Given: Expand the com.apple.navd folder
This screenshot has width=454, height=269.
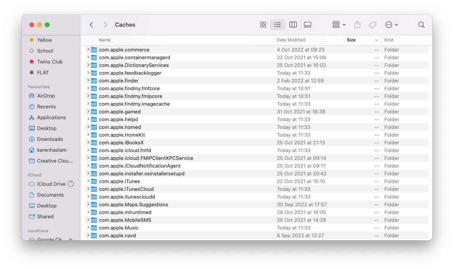Looking at the screenshot, I should click(88, 235).
